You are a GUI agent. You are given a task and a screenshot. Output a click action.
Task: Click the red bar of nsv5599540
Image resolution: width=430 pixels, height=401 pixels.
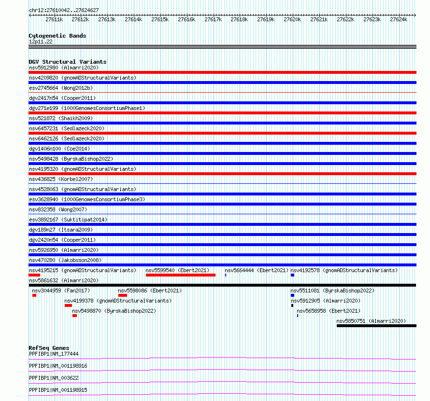[x=180, y=275]
